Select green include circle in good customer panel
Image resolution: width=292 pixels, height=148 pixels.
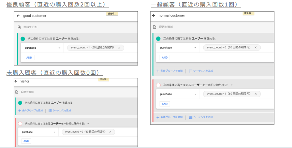(23, 39)
